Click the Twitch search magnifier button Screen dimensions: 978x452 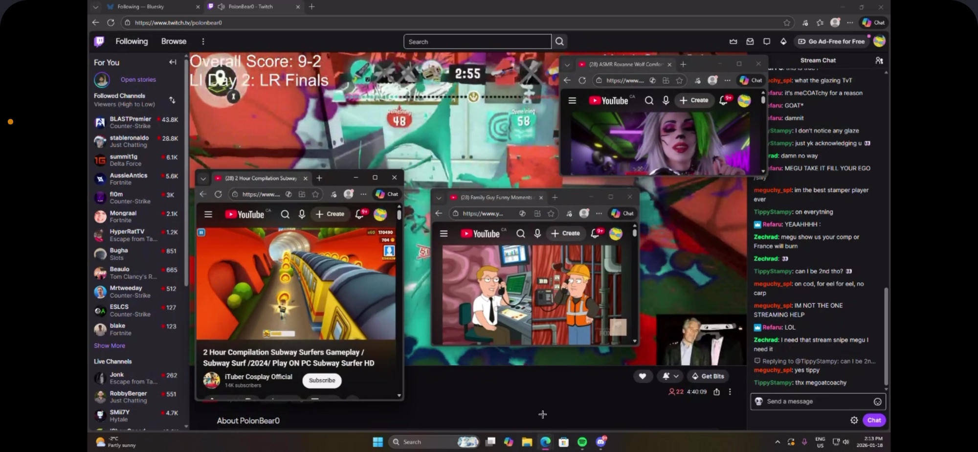point(559,42)
